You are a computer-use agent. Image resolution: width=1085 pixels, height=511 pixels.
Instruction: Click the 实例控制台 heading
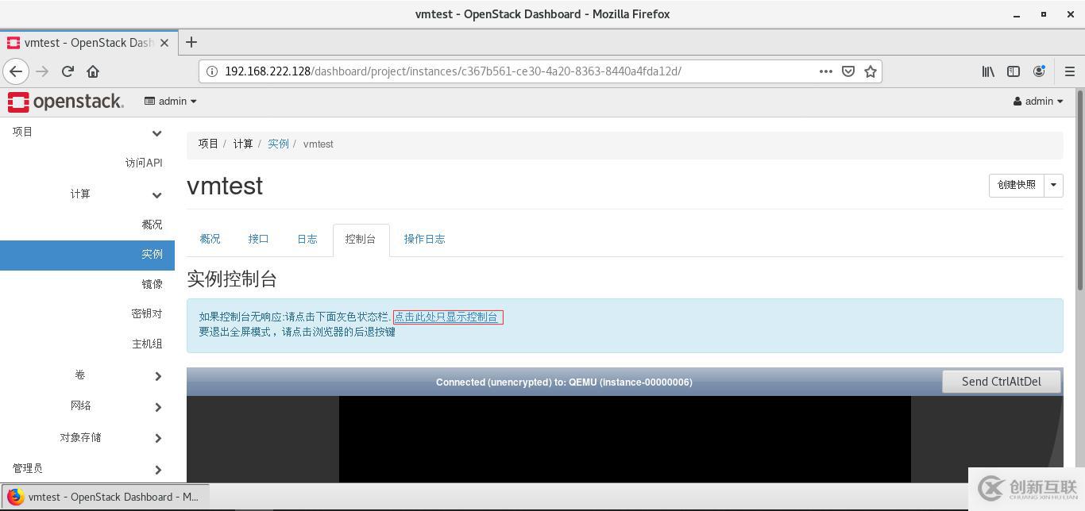point(232,279)
